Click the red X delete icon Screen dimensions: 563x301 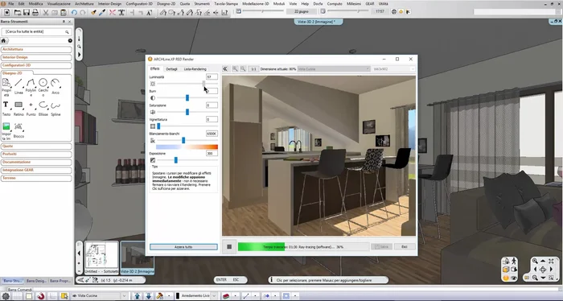pos(113,12)
